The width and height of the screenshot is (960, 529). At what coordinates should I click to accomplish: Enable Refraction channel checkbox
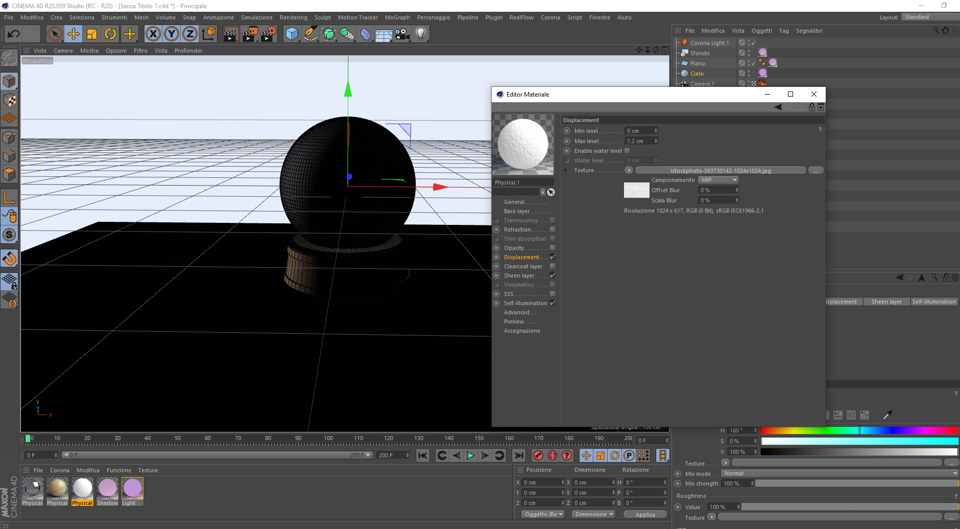[553, 229]
